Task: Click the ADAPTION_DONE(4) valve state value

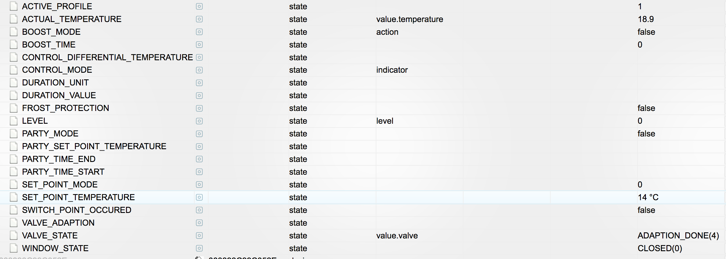Action: coord(678,236)
